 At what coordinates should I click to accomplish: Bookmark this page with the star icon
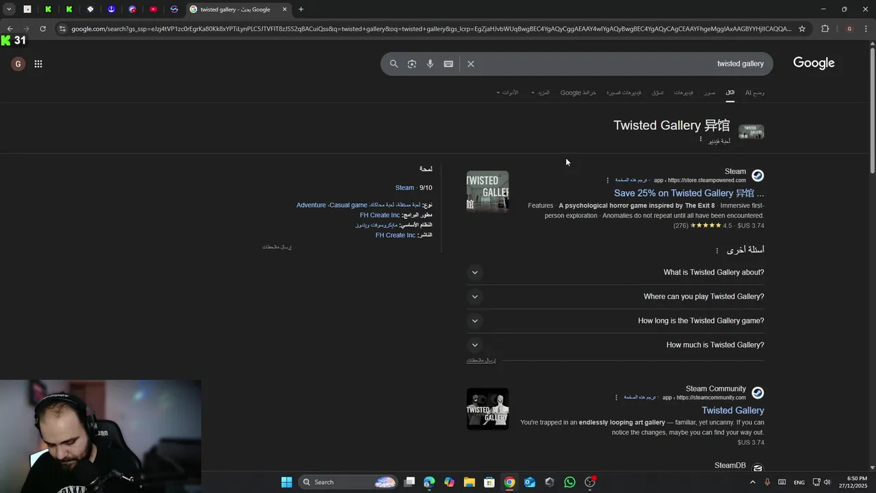(x=802, y=29)
